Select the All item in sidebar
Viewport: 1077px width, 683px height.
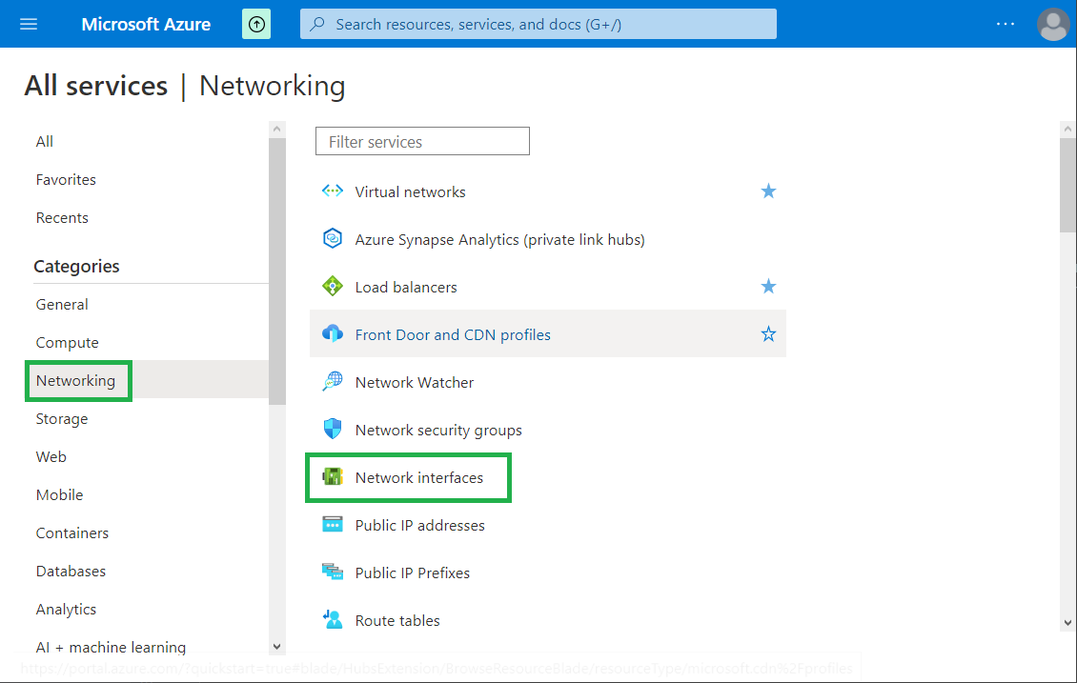point(45,141)
